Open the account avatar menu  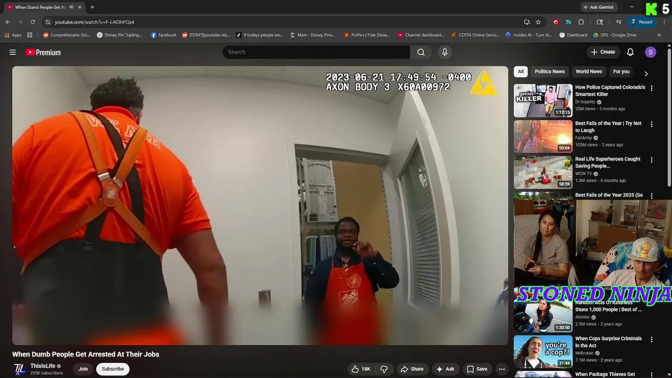point(650,52)
